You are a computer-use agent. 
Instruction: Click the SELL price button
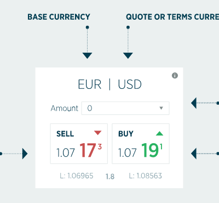79,144
